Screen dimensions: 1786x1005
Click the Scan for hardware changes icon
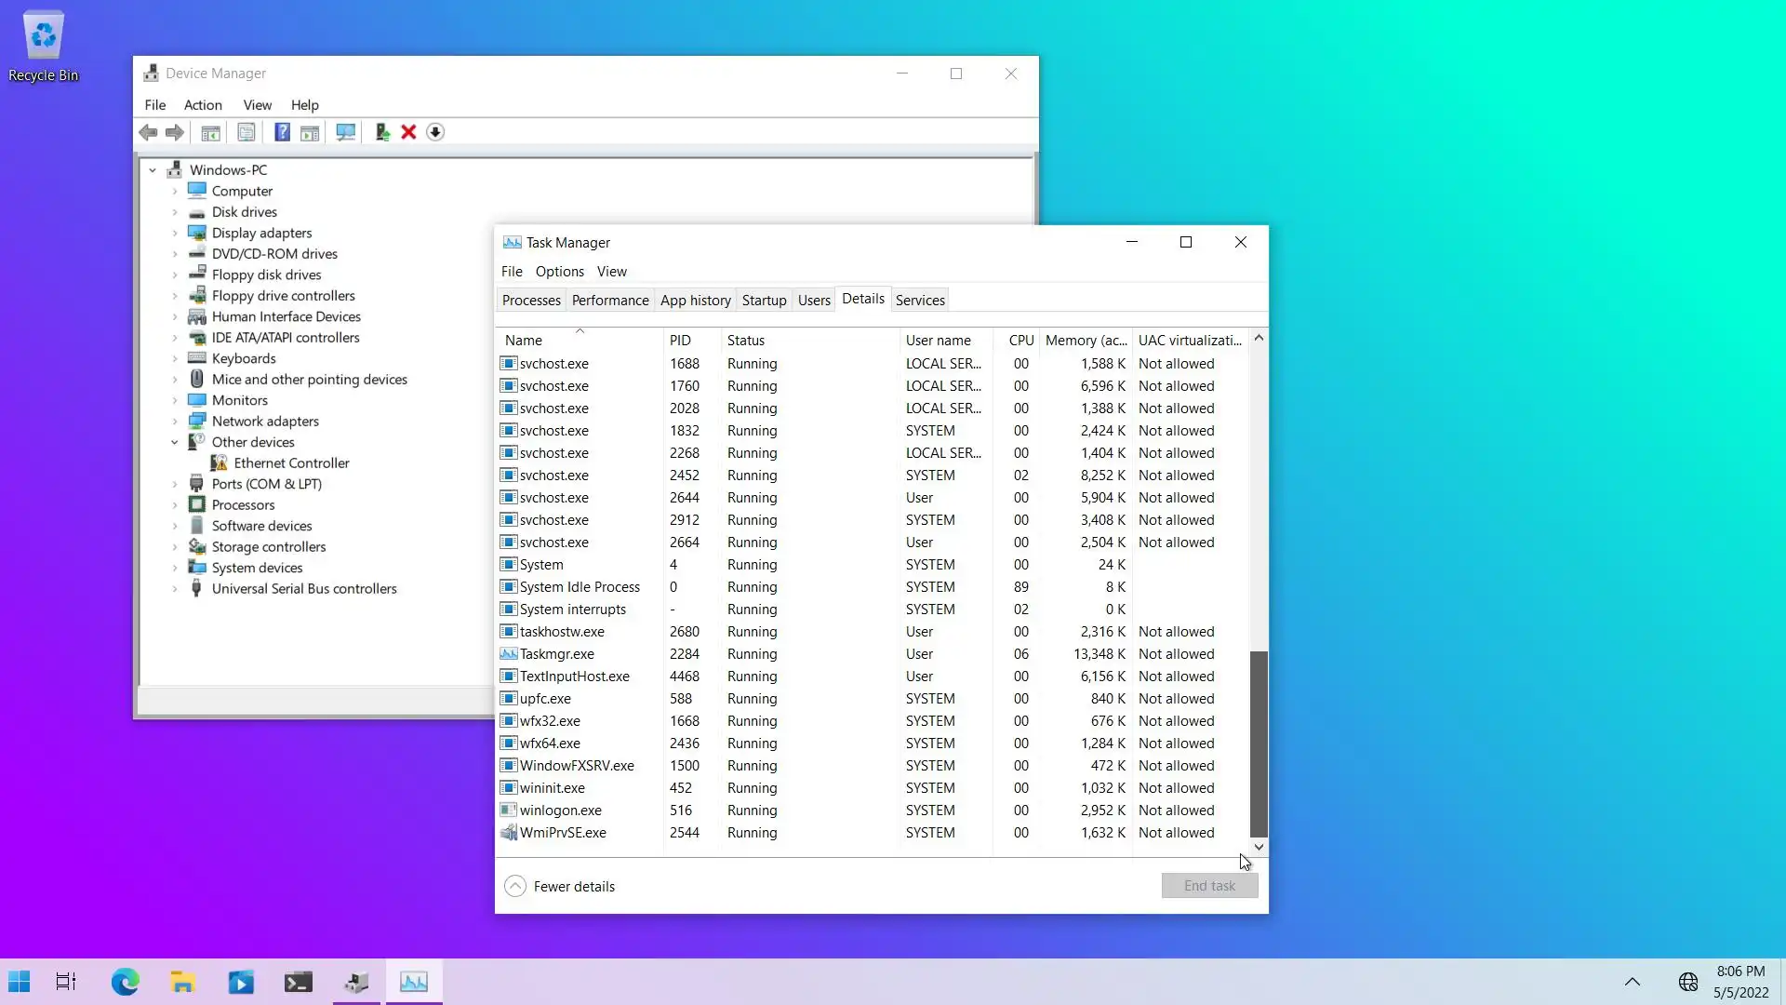tap(345, 132)
